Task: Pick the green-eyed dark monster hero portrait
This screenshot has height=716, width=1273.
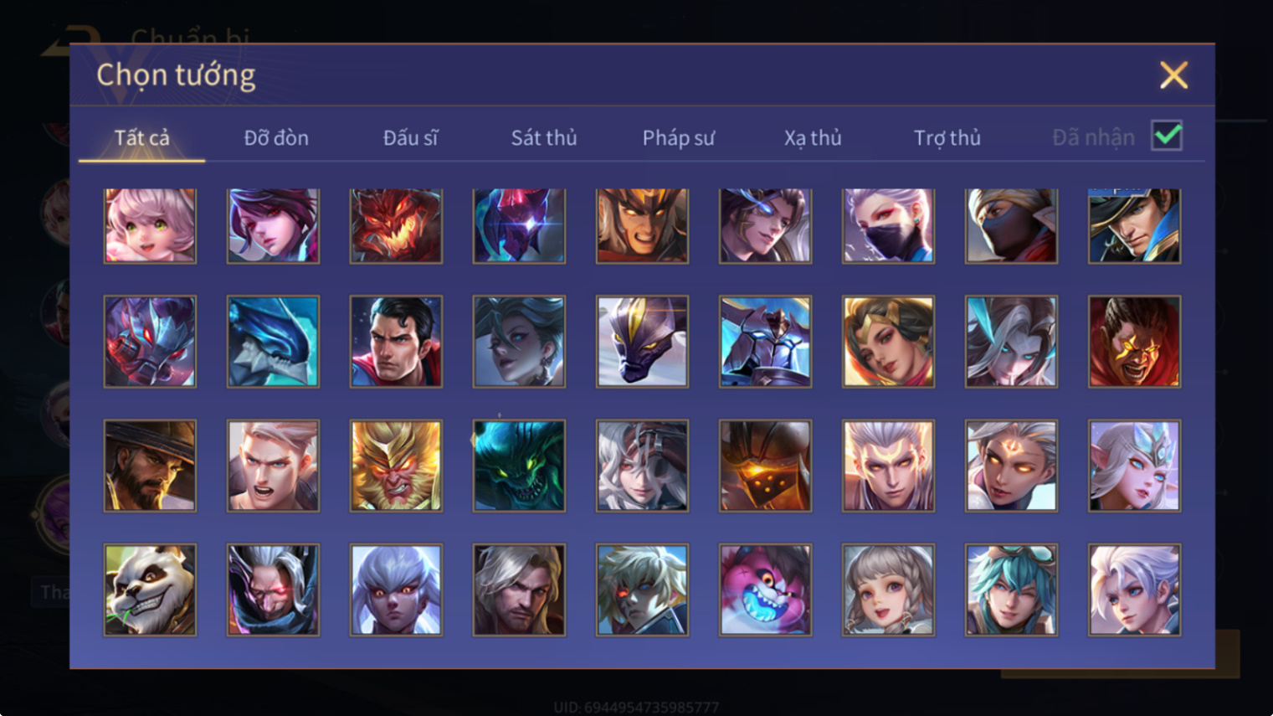Action: click(519, 466)
